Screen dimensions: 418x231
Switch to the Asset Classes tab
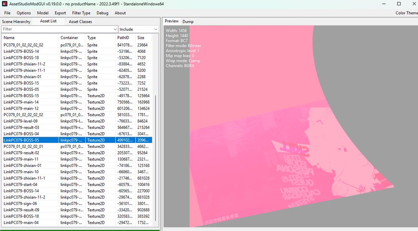[x=80, y=22]
